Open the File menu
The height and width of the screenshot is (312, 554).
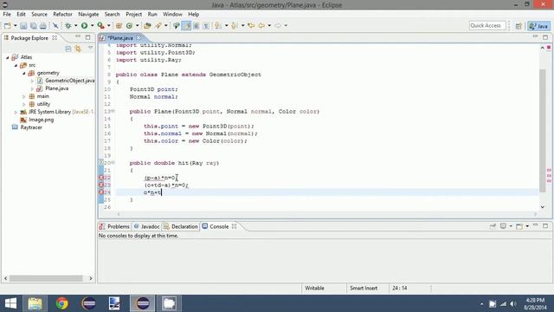point(7,14)
